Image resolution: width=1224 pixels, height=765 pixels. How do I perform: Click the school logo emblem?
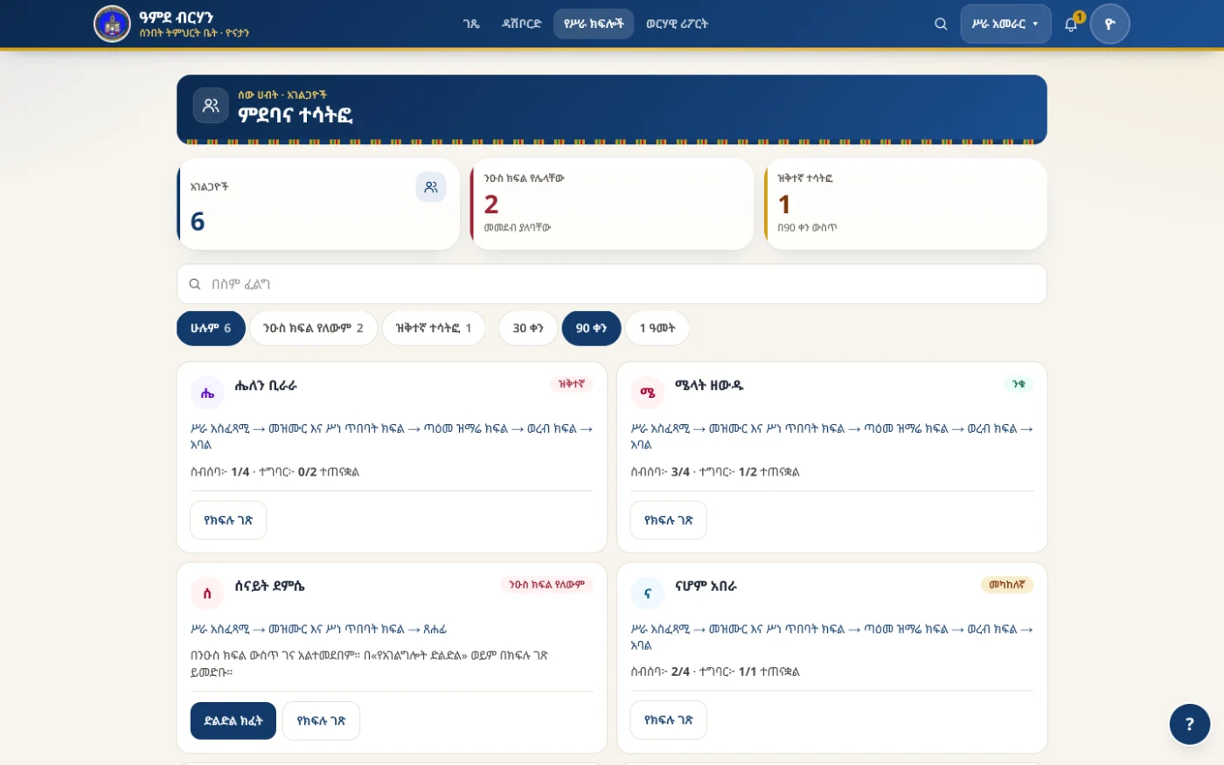[x=112, y=24]
